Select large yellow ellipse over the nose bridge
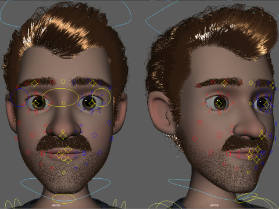Viewport: 279px width, 209px height. (x=60, y=98)
